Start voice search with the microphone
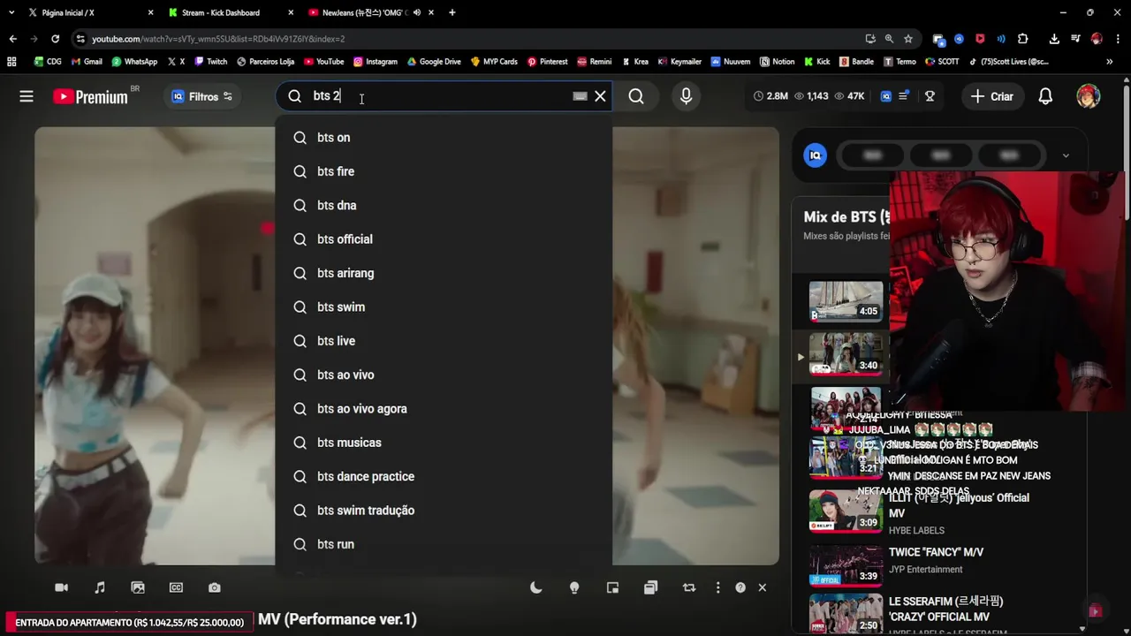This screenshot has height=636, width=1131. 686,96
